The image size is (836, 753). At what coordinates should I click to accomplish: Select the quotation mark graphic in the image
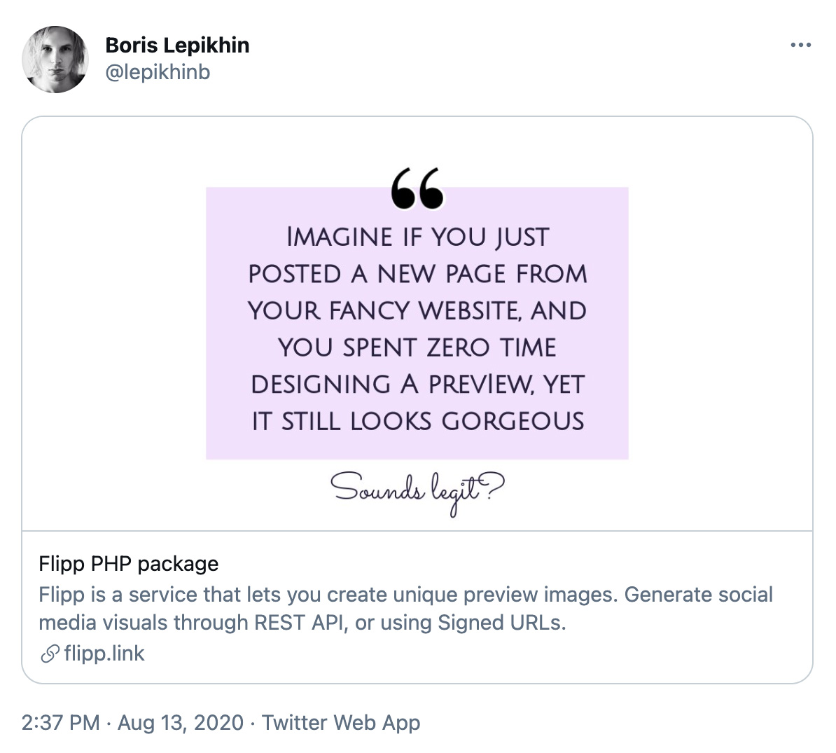418,188
